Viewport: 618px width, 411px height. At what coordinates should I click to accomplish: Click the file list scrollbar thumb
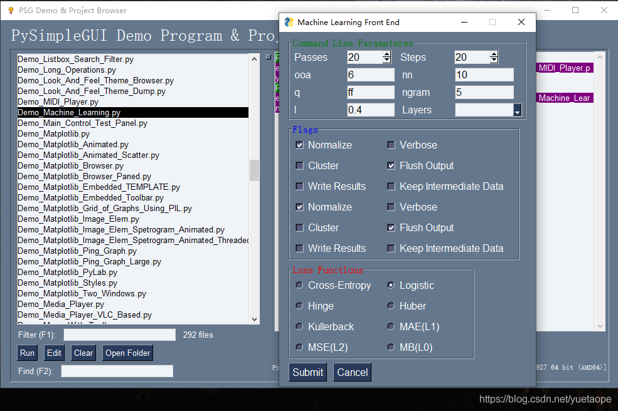pyautogui.click(x=254, y=170)
